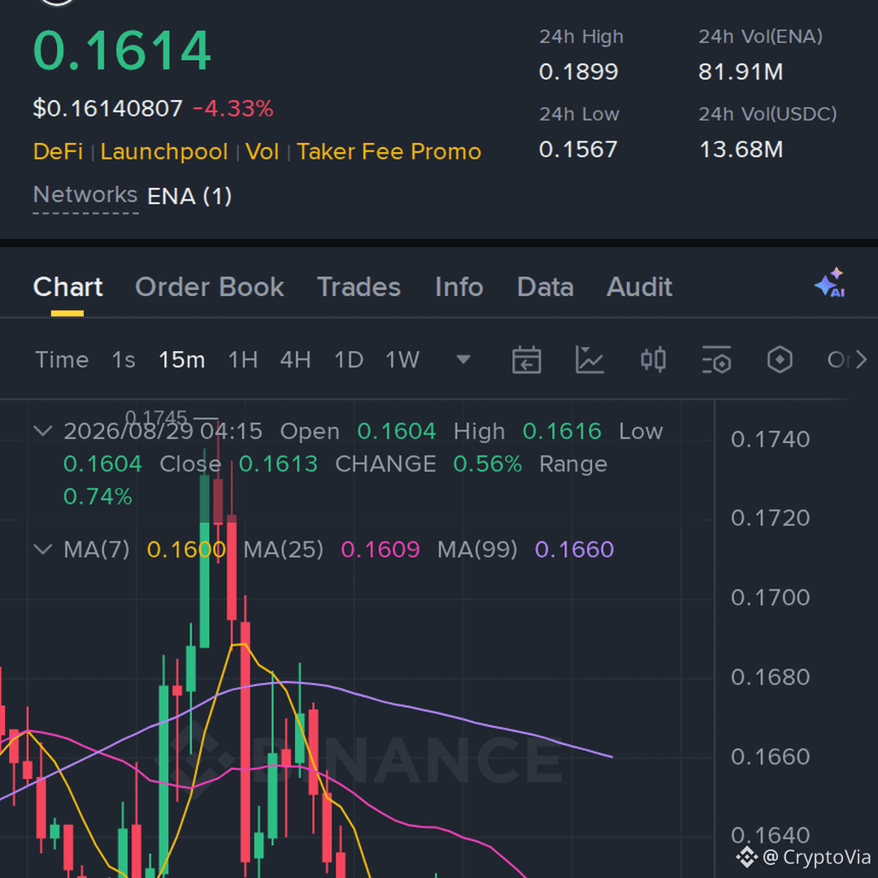The width and height of the screenshot is (878, 878).
Task: Open the calendar date-jump icon
Action: [526, 359]
